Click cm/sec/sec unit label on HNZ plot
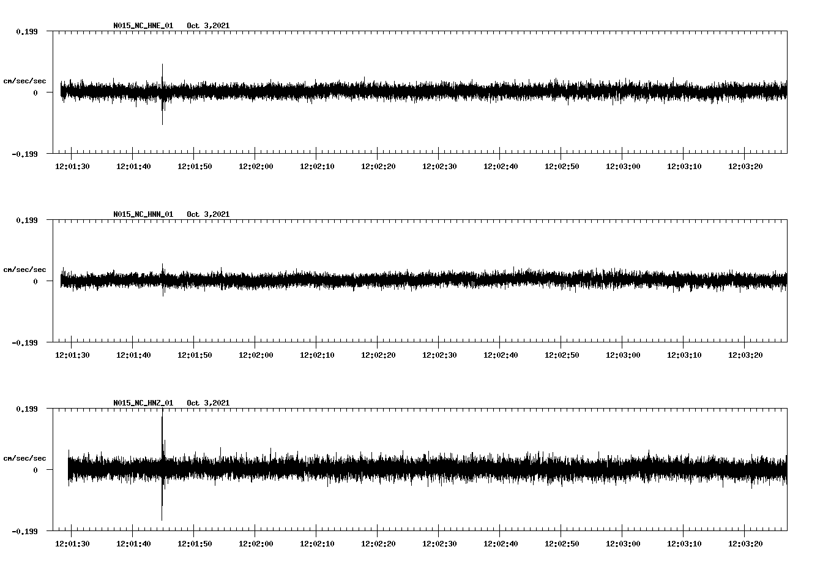 coord(24,458)
